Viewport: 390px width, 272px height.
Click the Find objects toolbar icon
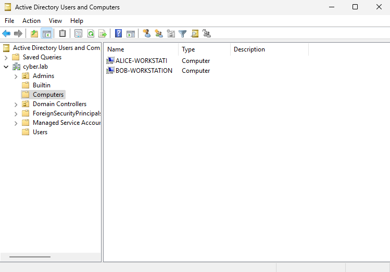(x=195, y=34)
